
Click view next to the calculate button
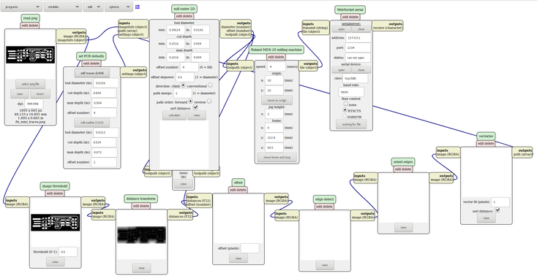point(197,115)
